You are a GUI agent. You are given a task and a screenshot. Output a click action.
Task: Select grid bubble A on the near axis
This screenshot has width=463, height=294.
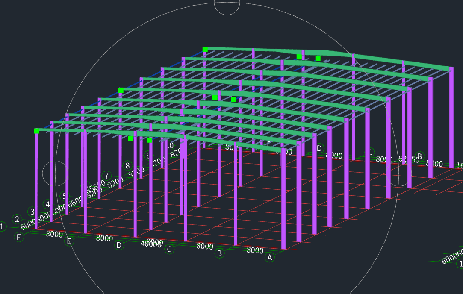point(270,258)
